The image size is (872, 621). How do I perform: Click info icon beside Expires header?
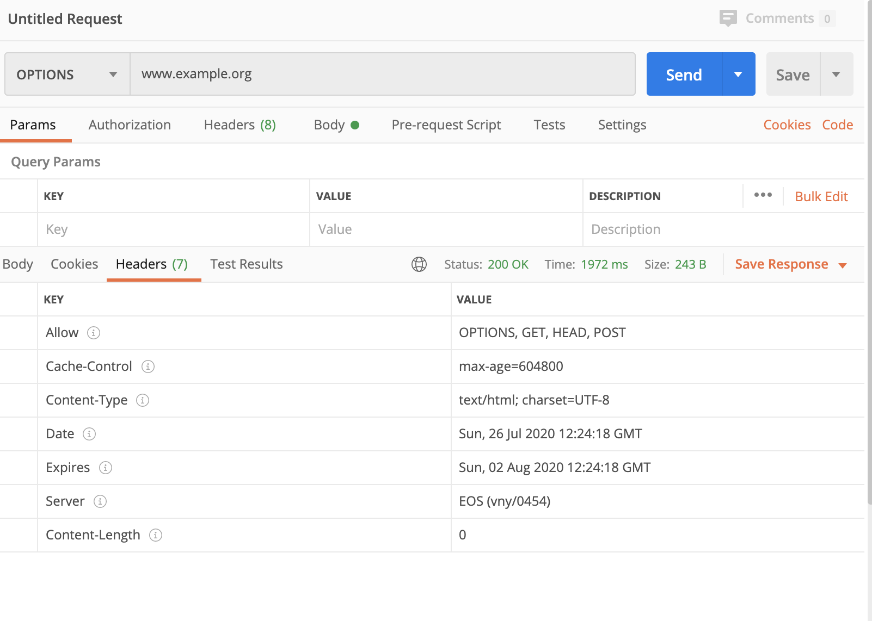point(106,468)
